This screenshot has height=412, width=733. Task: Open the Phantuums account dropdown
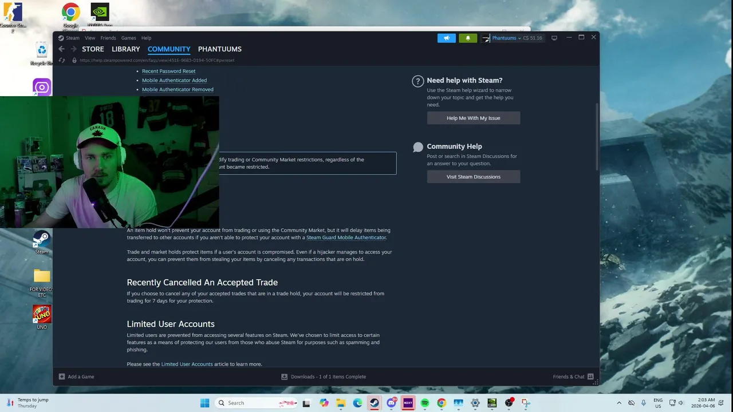tap(506, 38)
